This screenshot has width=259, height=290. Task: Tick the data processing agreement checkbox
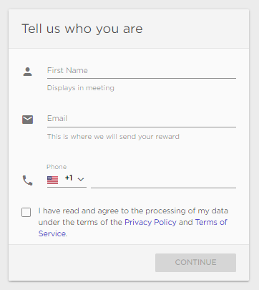pyautogui.click(x=26, y=212)
